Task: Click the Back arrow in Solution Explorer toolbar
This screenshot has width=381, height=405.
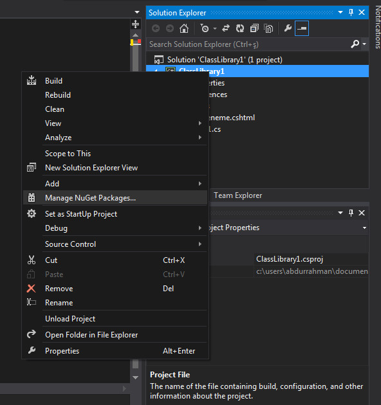Action: click(x=156, y=28)
